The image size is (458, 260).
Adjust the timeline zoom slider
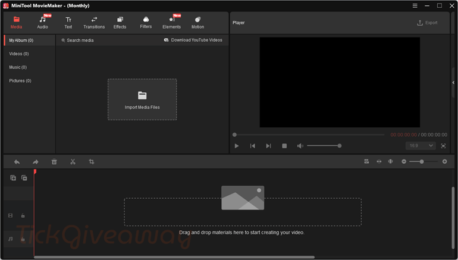(x=424, y=162)
